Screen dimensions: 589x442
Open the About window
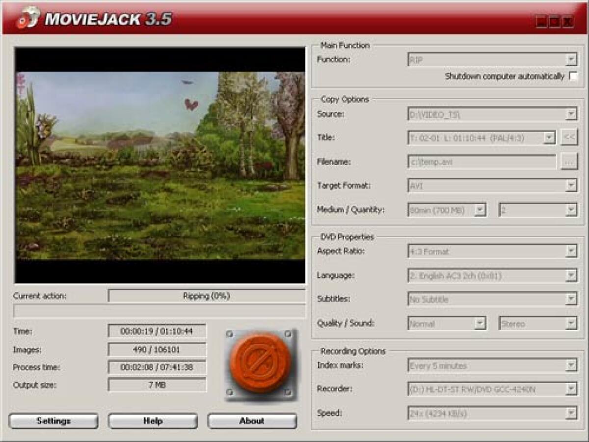click(x=252, y=421)
